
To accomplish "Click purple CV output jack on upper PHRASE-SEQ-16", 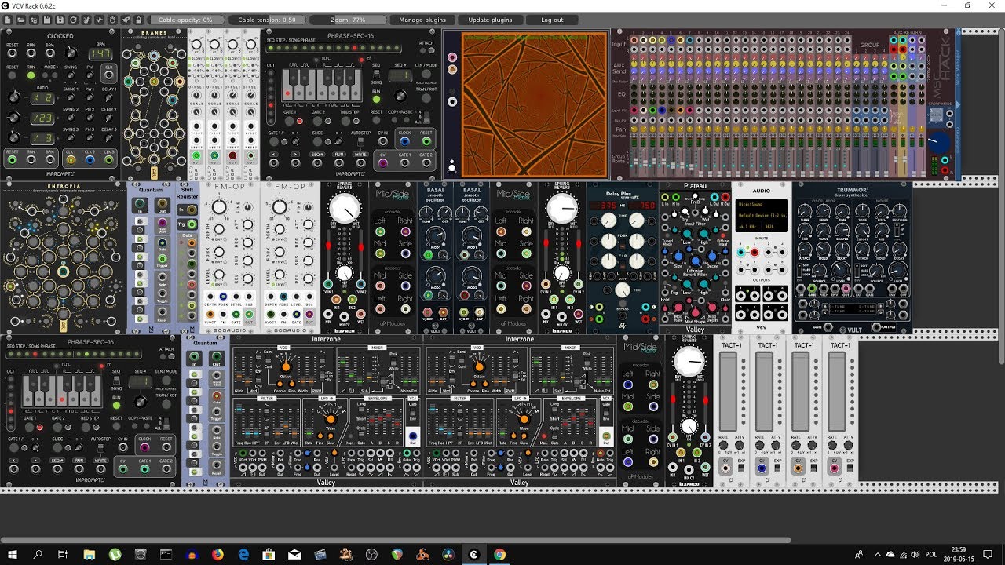I will 383,165.
